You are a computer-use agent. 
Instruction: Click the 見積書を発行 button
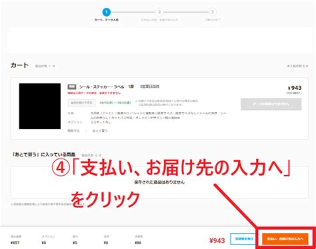(244, 239)
